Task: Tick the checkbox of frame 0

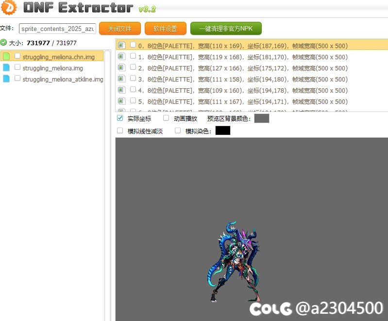Action: pos(133,45)
